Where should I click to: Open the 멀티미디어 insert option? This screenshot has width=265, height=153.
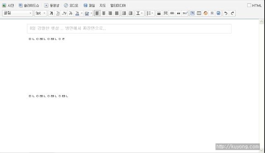click(x=118, y=5)
